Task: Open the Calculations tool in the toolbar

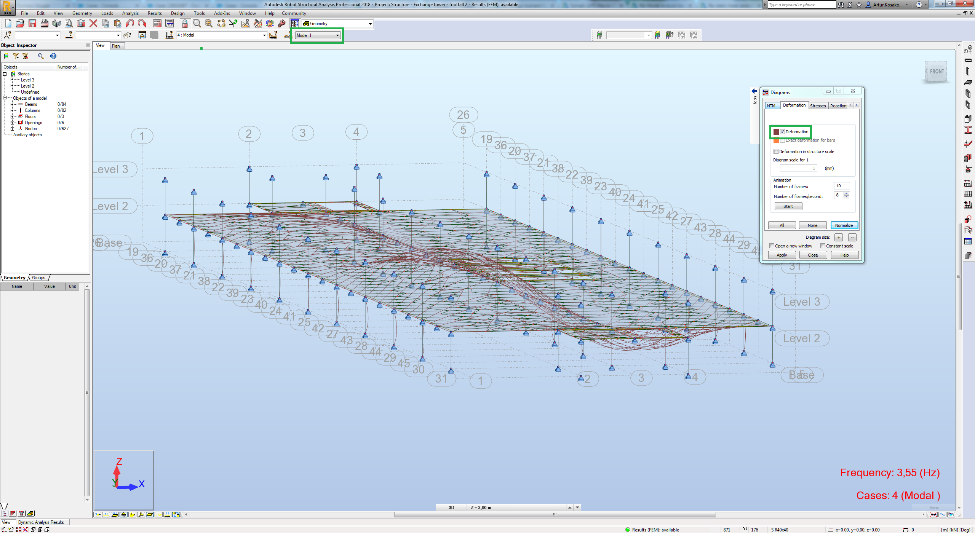Action: [157, 24]
